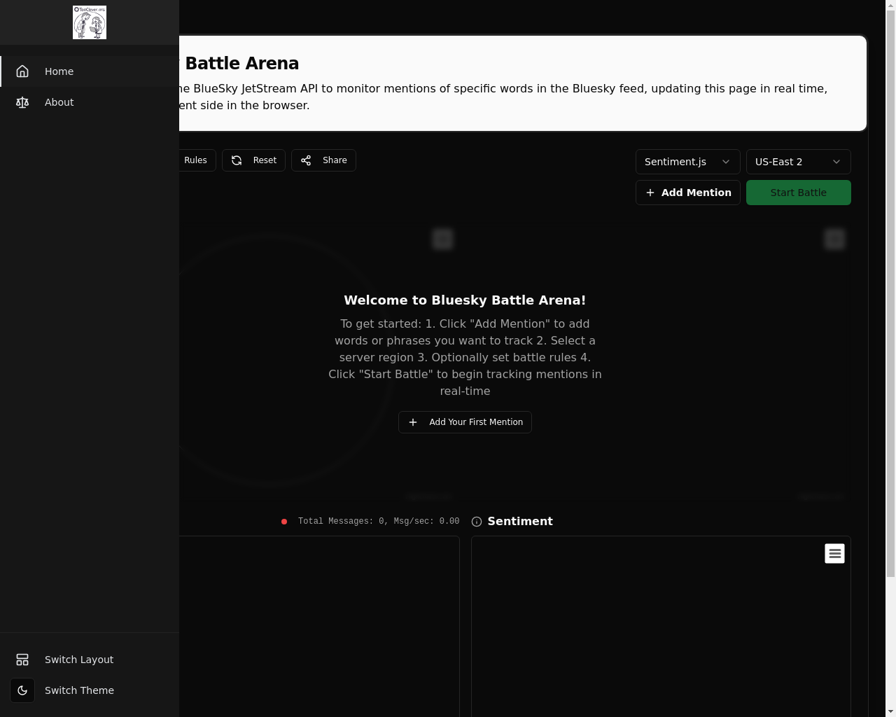Open the About sidebar item
Screen dimensions: 896x717
point(90,102)
